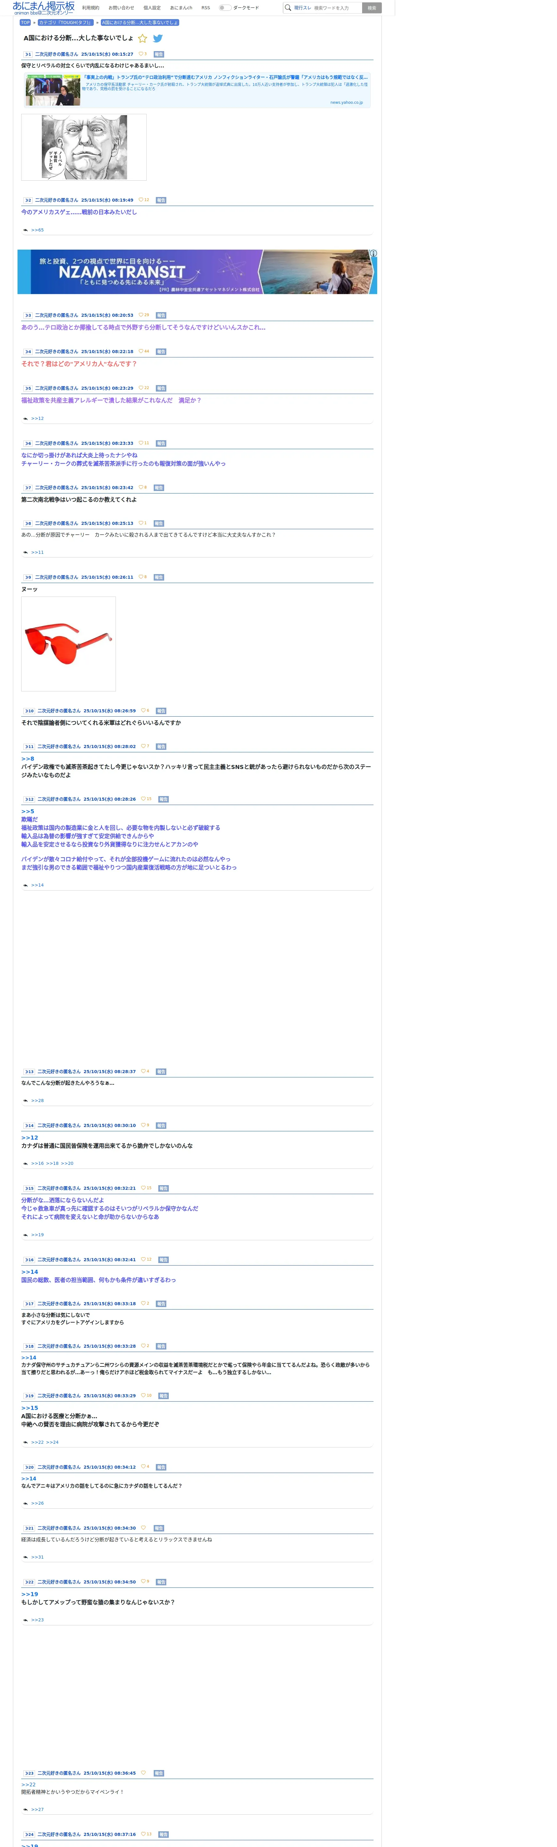Like post 12 with heart icon
Image resolution: width=557 pixels, height=1847 pixels.
point(143,799)
